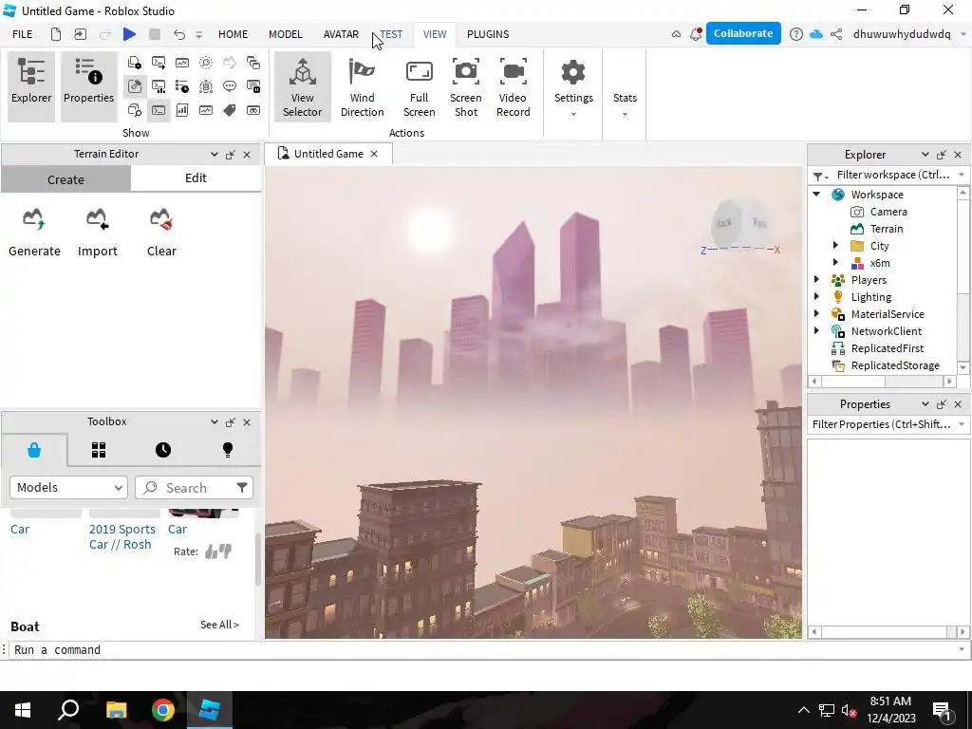Click the stacked windows icon in the Show group
Viewport: 972px width, 729px height.
(x=252, y=63)
